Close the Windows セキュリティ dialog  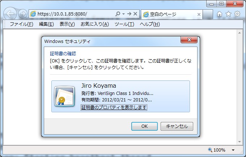pyautogui.click(x=189, y=40)
